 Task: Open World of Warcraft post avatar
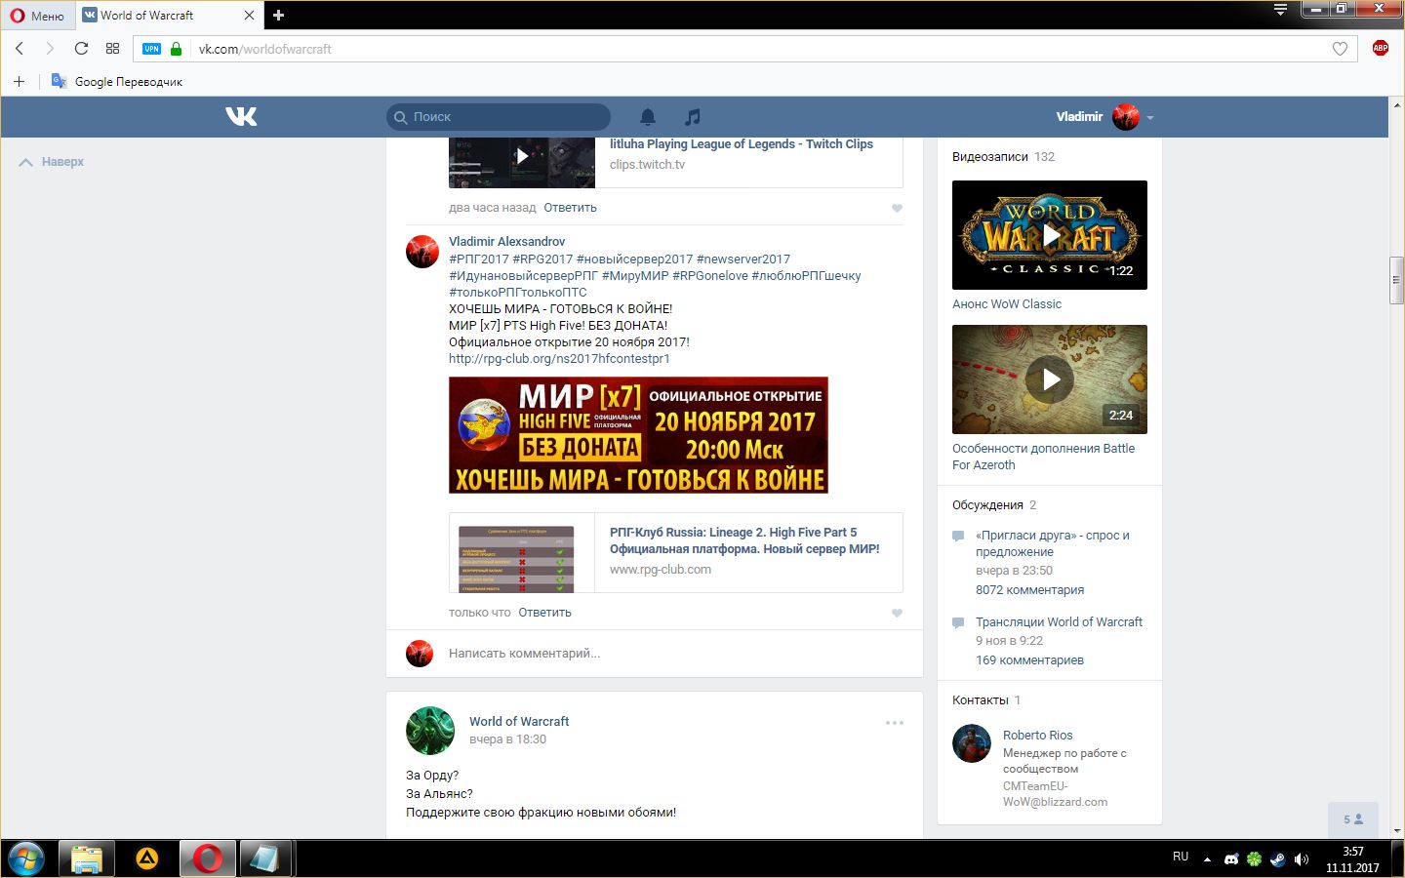430,731
